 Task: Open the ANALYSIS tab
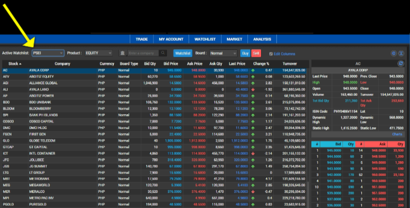coord(262,39)
